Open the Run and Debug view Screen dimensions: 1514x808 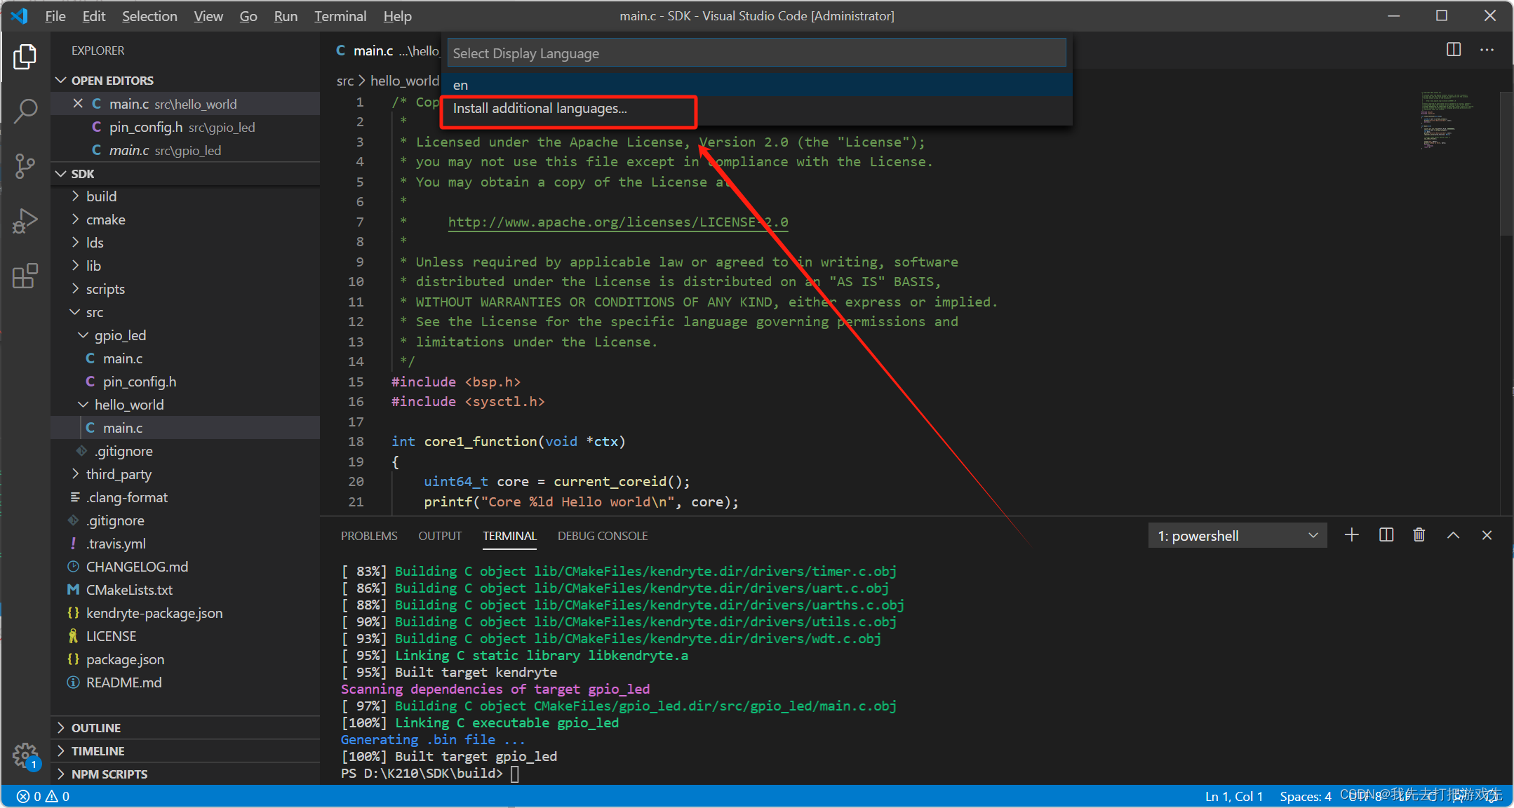click(25, 221)
